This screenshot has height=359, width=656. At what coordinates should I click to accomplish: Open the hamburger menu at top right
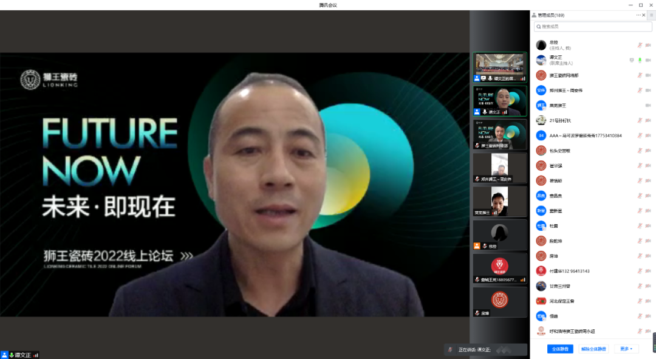click(x=651, y=15)
